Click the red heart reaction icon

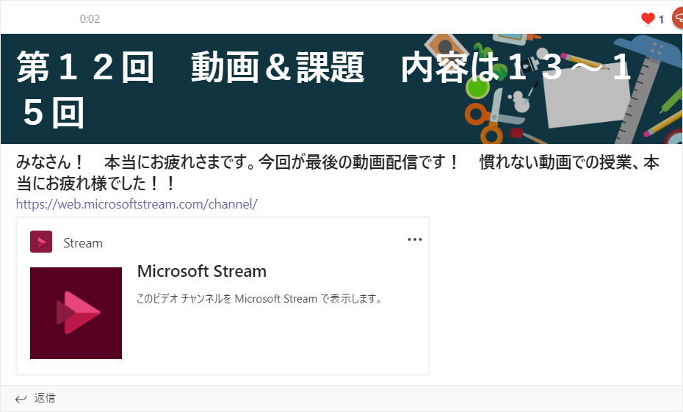pyautogui.click(x=648, y=19)
